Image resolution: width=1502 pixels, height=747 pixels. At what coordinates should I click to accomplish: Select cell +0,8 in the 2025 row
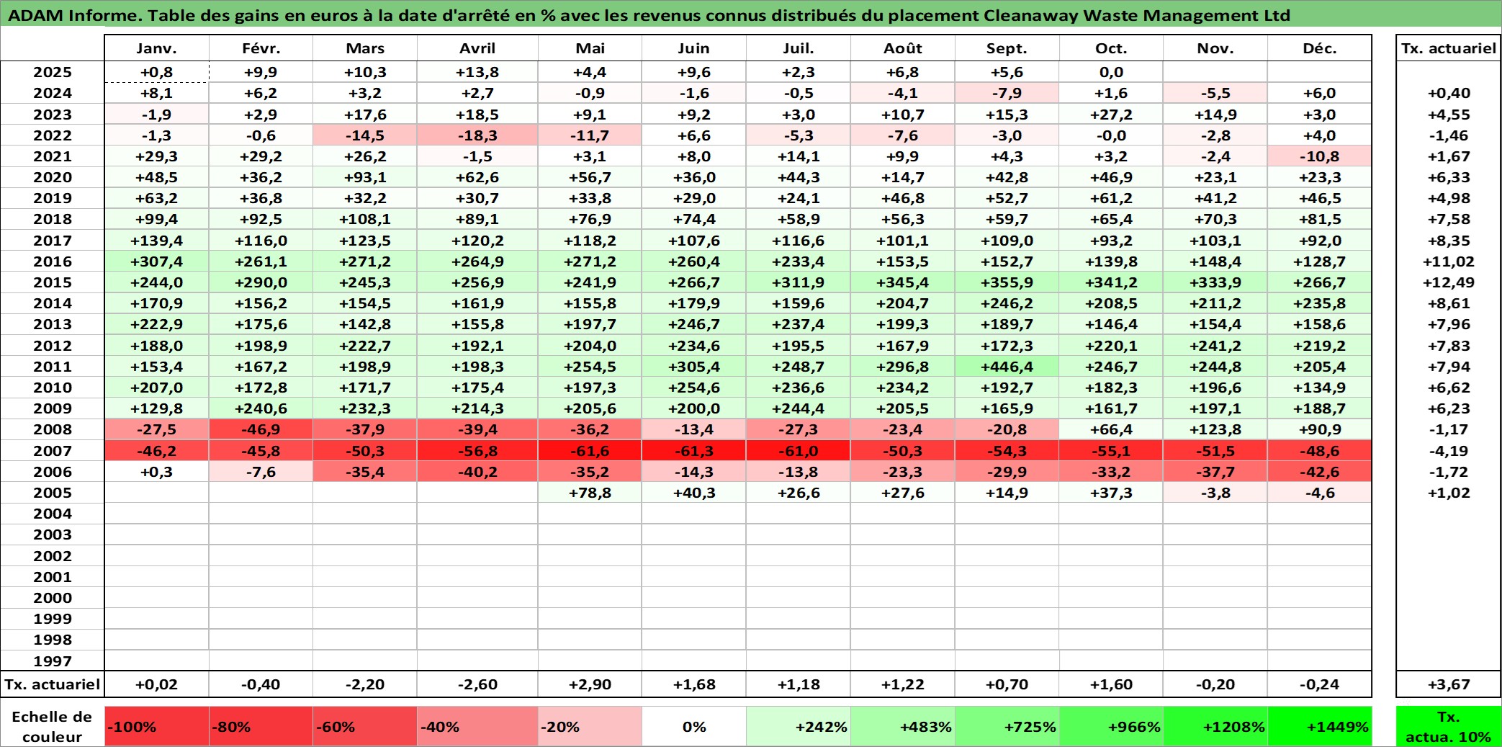click(x=156, y=72)
